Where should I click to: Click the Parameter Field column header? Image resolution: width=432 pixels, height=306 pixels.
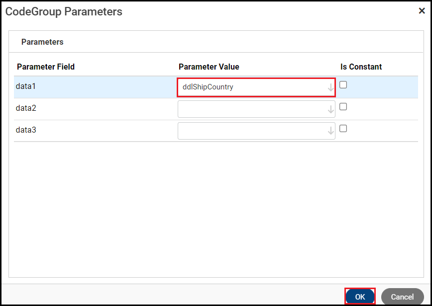click(x=46, y=67)
